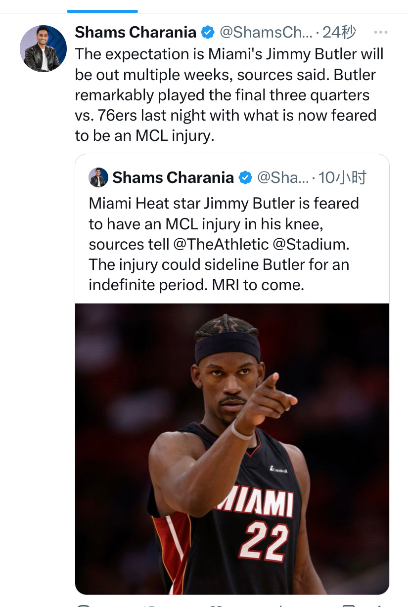Screen dimensions: 409x607
Task: Open the bold Shams Charania name on the main tweet
Action: [x=136, y=33]
